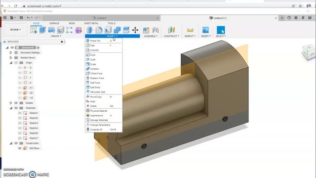Choose Appearance from Modify menu
Screen dimensions: 316x178
(x=104, y=116)
